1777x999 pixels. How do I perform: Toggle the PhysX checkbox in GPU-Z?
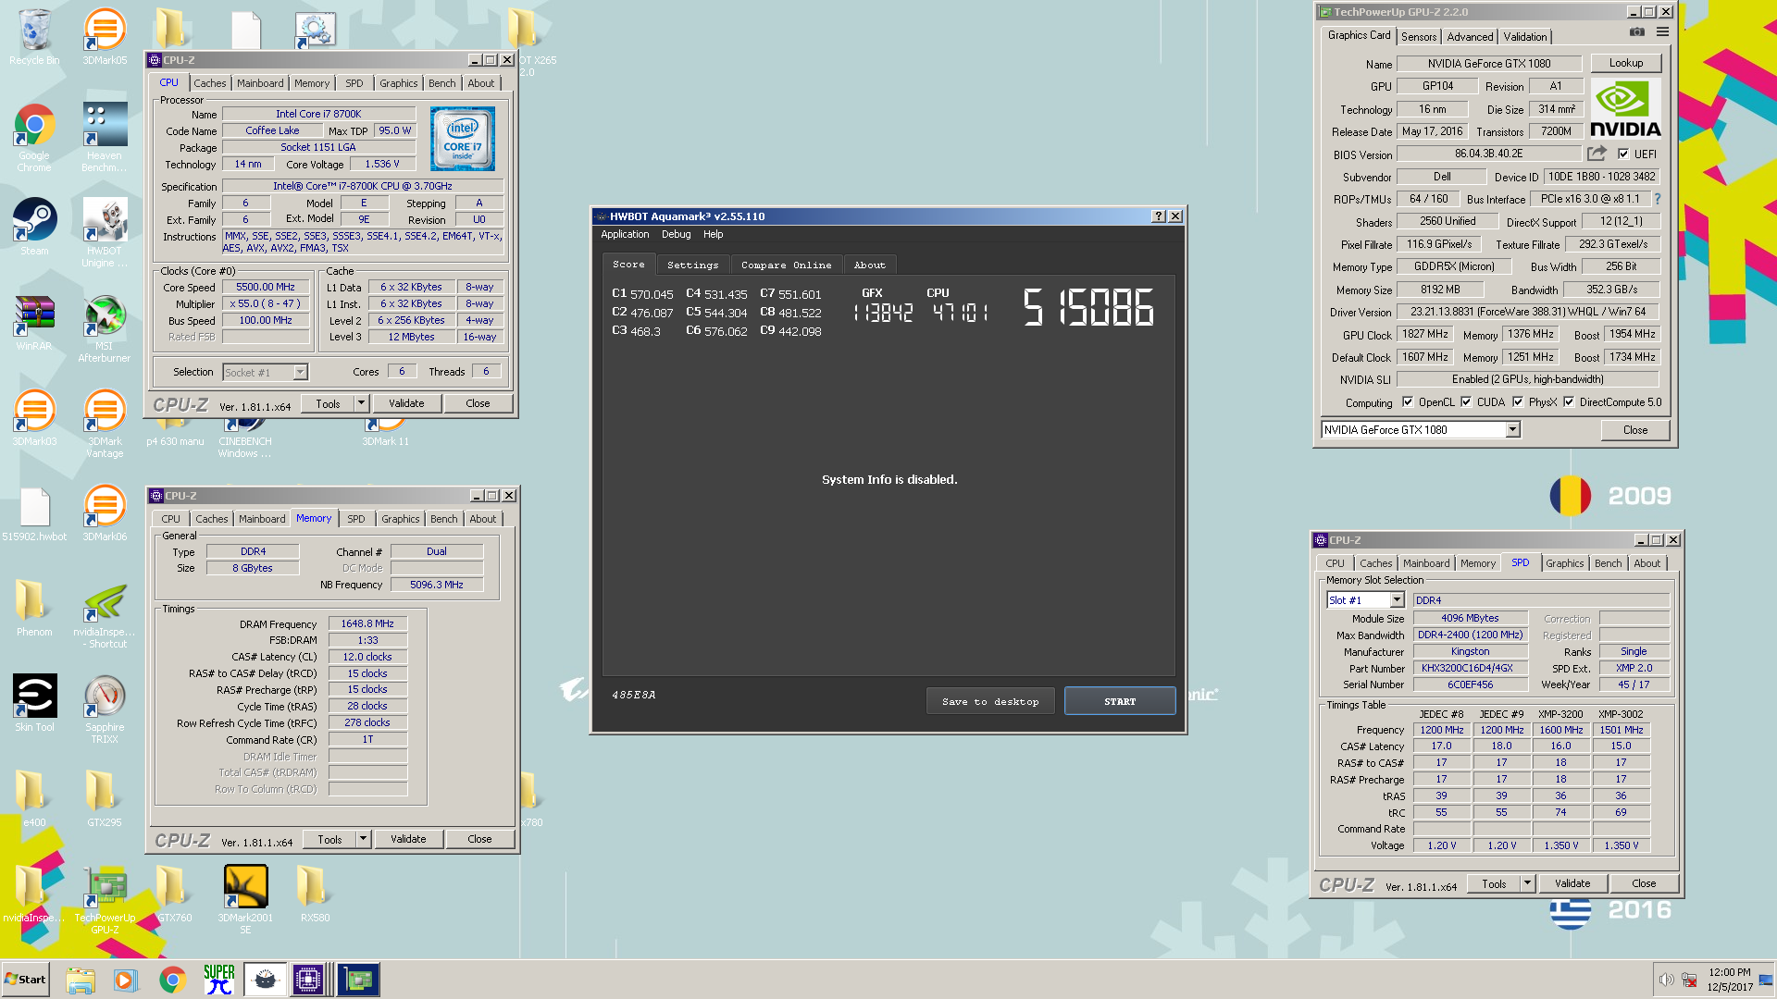click(x=1518, y=402)
